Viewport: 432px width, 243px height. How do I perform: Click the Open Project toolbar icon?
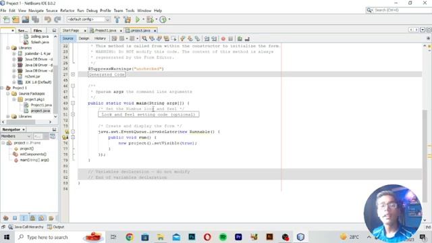(26, 20)
